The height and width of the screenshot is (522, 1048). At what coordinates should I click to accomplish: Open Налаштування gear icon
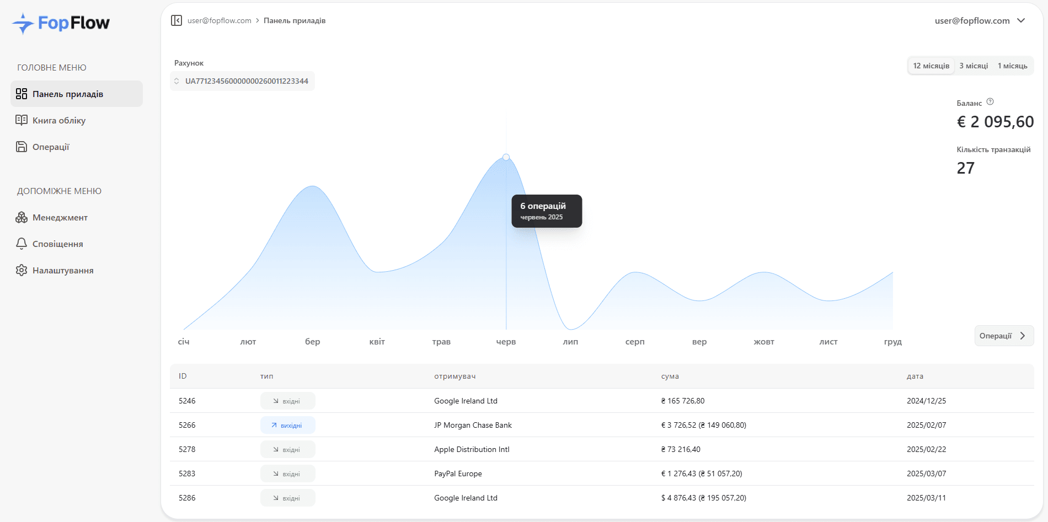coord(22,270)
